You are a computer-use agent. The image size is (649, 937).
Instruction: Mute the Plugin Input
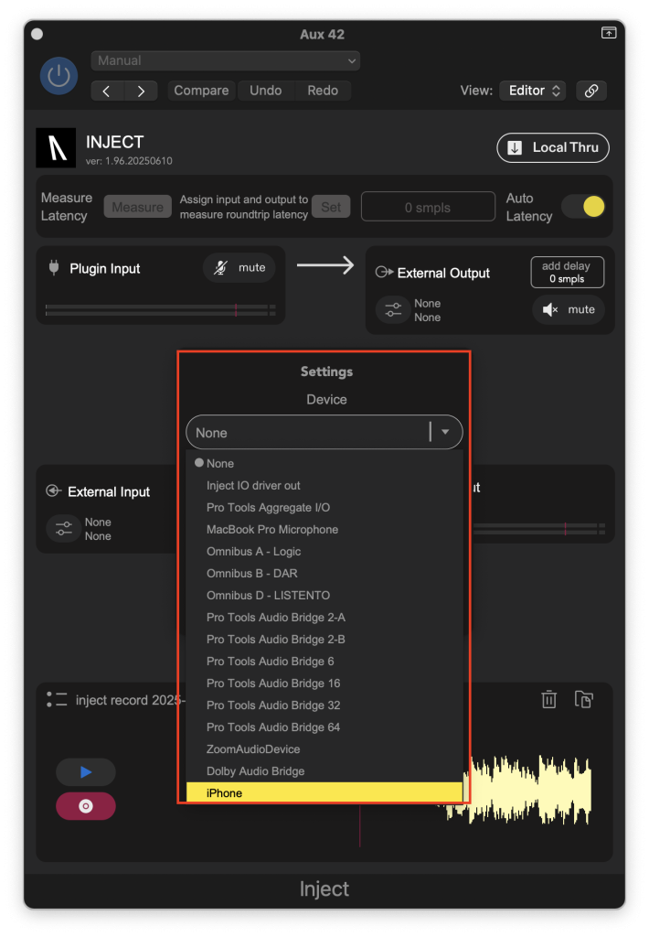[239, 268]
